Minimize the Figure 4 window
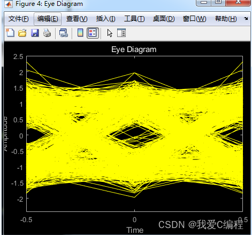The width and height of the screenshot is (252, 235). (x=204, y=3)
